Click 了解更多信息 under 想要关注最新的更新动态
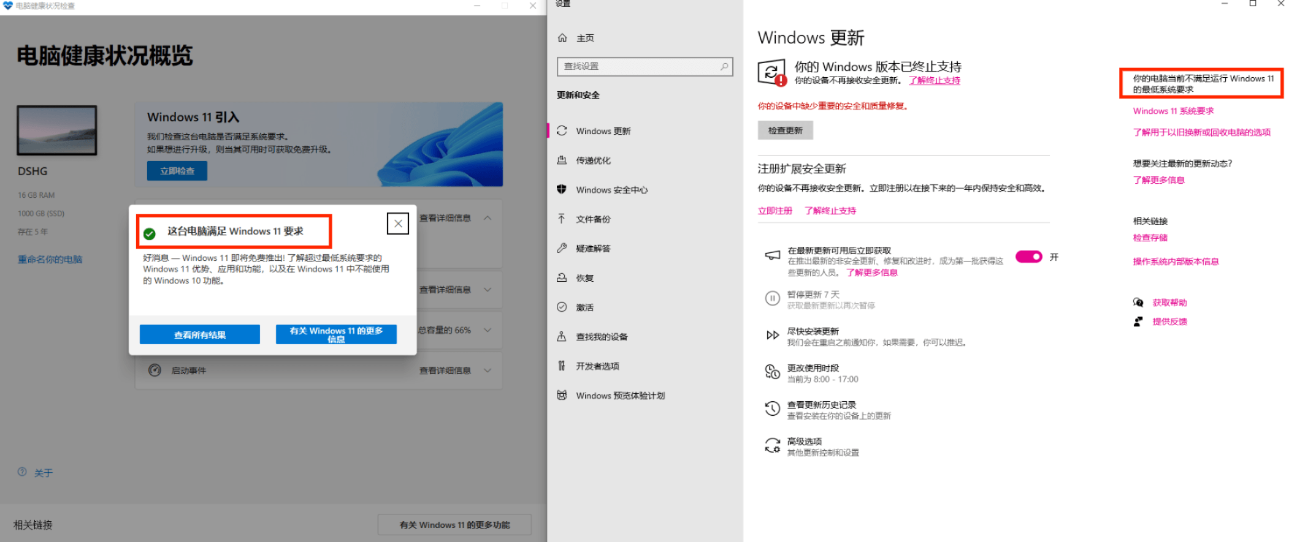The image size is (1289, 542). pos(1158,180)
